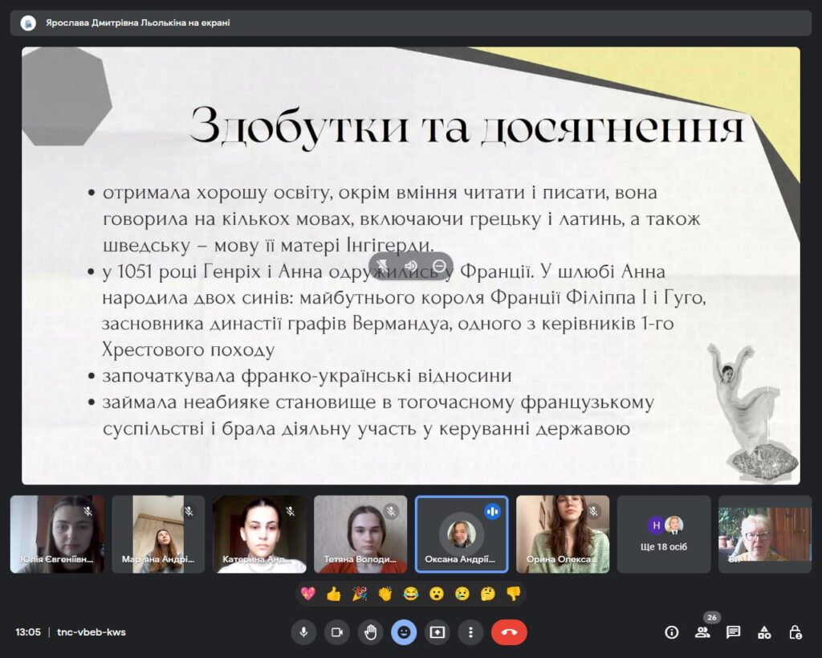This screenshot has height=658, width=822.
Task: Send the thumbs up reaction
Action: coord(333,594)
